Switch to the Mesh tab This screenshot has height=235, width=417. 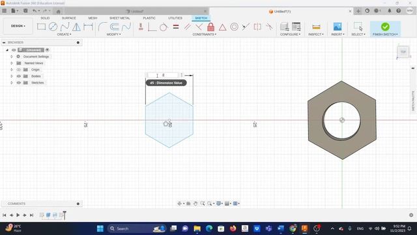pos(93,18)
